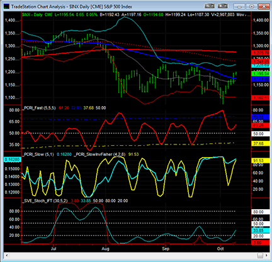
Task: Click the cyan 33.85 Stoch IFT marker
Action: coord(261,231)
